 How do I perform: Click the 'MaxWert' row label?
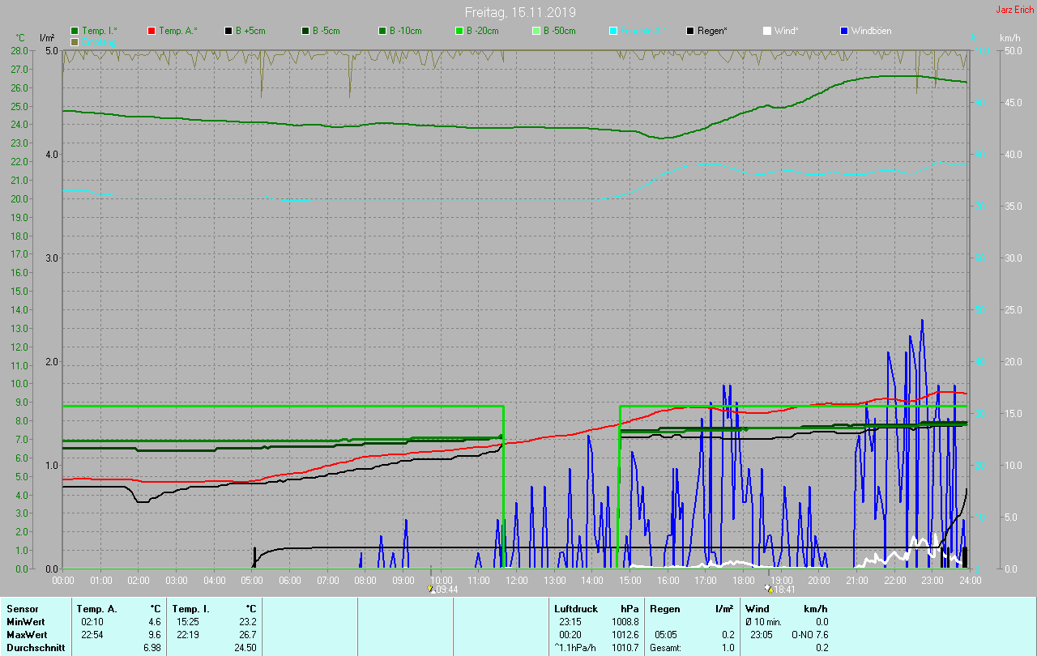[28, 635]
